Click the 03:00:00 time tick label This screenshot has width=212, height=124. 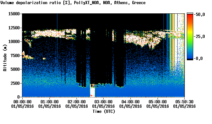click(103, 102)
